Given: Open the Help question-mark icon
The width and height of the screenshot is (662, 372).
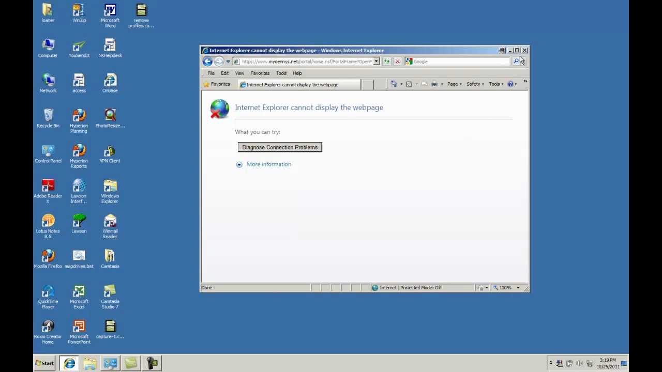Looking at the screenshot, I should point(510,84).
